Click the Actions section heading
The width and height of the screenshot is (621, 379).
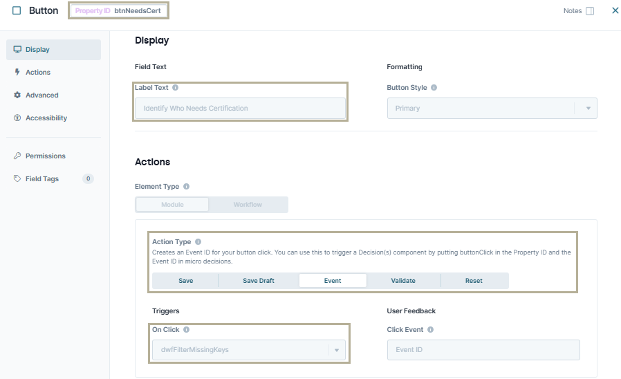point(152,162)
